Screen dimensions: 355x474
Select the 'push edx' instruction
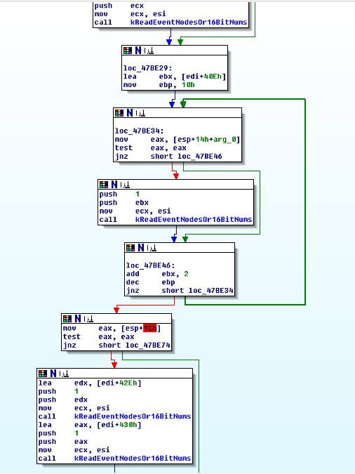[x=63, y=400]
